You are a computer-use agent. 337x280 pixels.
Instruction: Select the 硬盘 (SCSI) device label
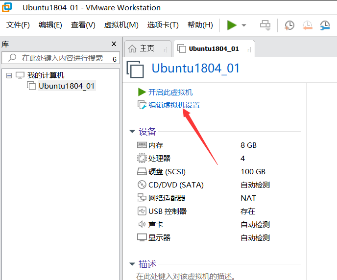[167, 172]
